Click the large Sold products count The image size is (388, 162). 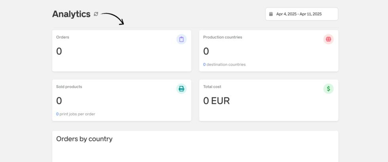(59, 101)
